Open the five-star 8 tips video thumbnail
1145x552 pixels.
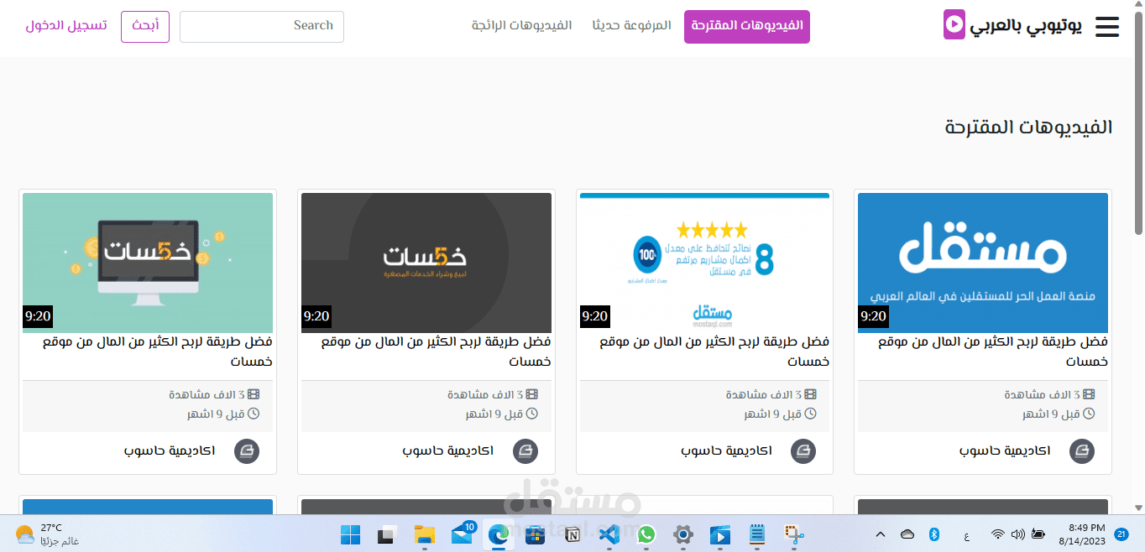pyautogui.click(x=704, y=263)
